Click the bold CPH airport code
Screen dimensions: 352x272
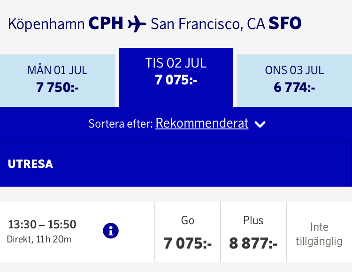pyautogui.click(x=106, y=24)
